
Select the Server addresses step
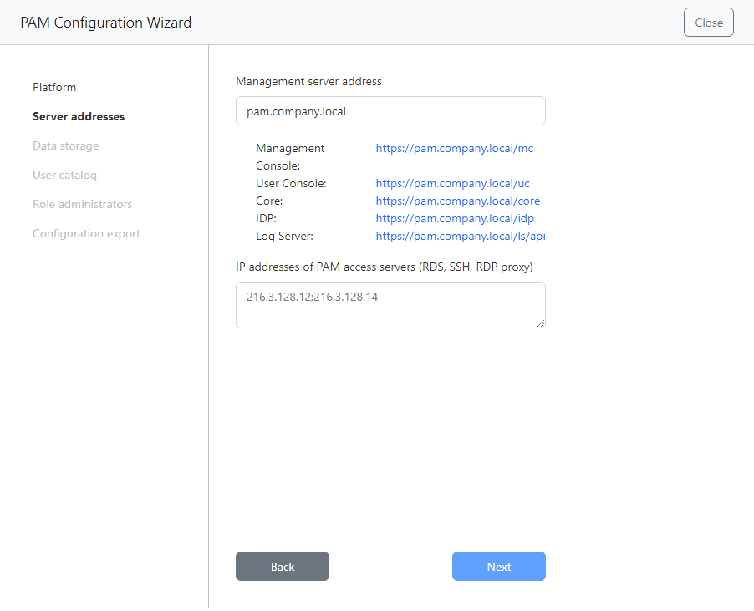79,116
